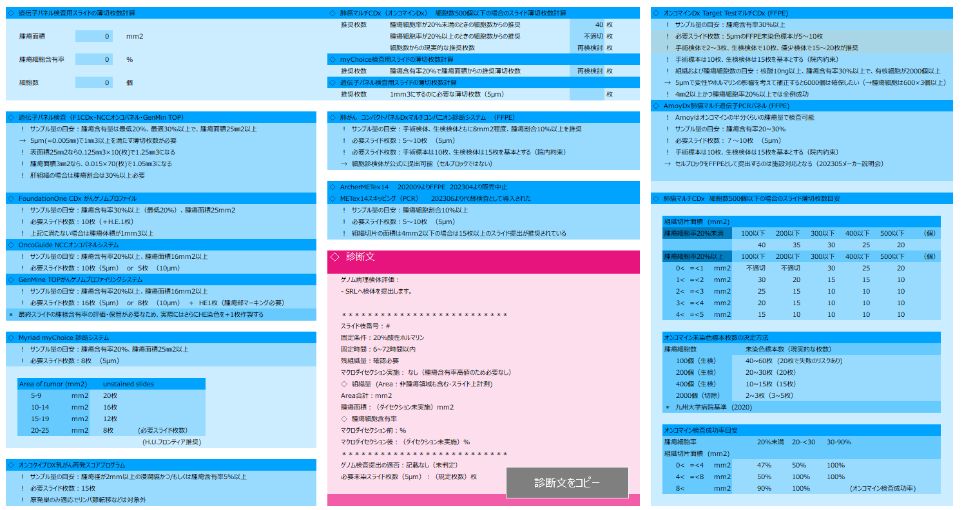964x510 pixels.
Task: Click the 90% success rate value
Action: 764,488
